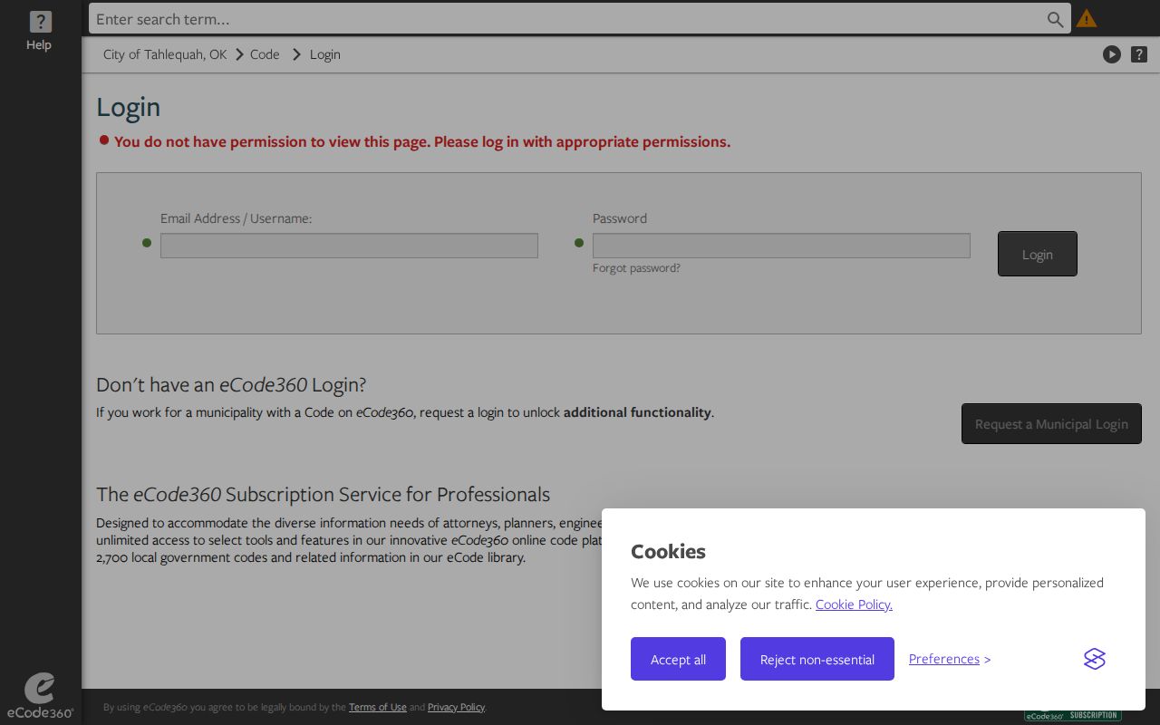Open the Cookie Policy link

[x=854, y=604]
